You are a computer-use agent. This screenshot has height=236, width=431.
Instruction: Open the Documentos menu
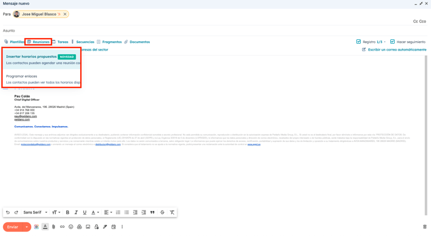click(x=137, y=42)
